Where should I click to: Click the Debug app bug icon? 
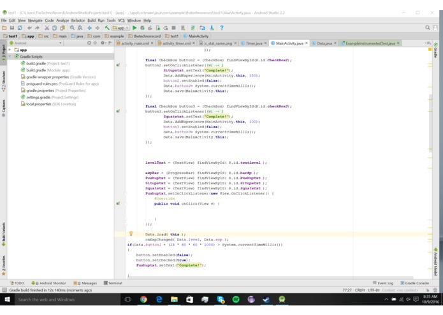pos(142,27)
